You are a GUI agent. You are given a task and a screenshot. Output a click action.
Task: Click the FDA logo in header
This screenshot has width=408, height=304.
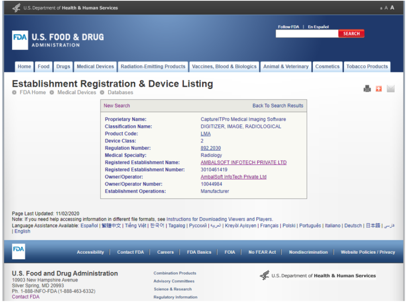coord(20,40)
